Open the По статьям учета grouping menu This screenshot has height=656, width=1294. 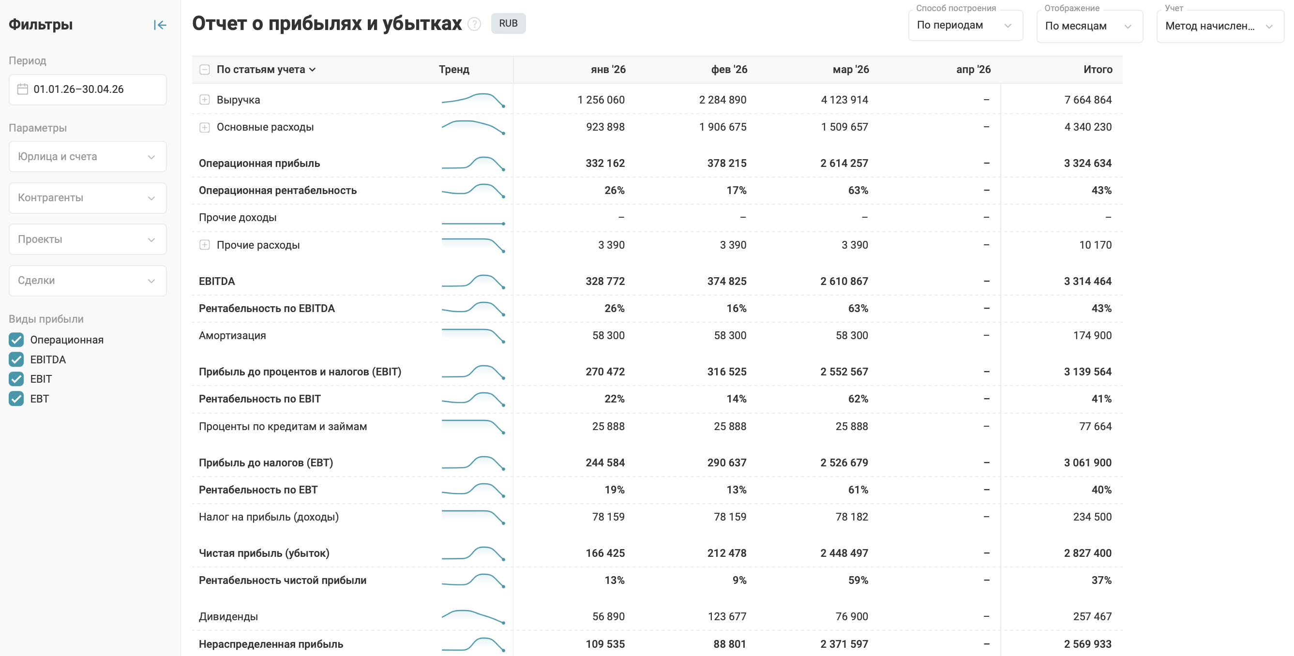[x=266, y=70]
